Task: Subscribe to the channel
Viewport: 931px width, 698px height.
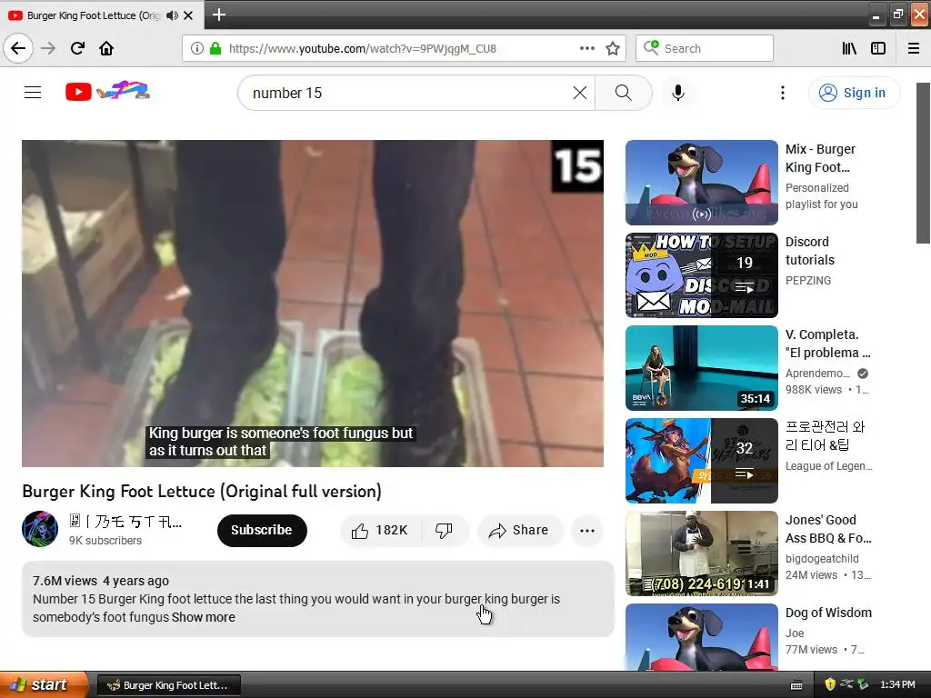Action: pos(262,530)
